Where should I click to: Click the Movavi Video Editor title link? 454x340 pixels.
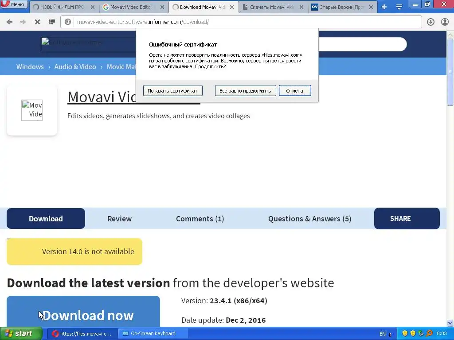[102, 97]
